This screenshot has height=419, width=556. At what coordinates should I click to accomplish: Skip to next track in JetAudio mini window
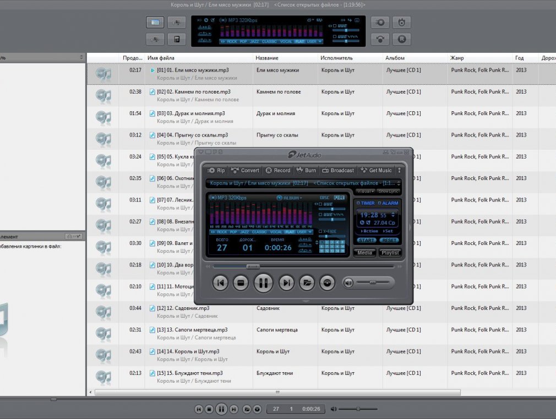(x=286, y=283)
